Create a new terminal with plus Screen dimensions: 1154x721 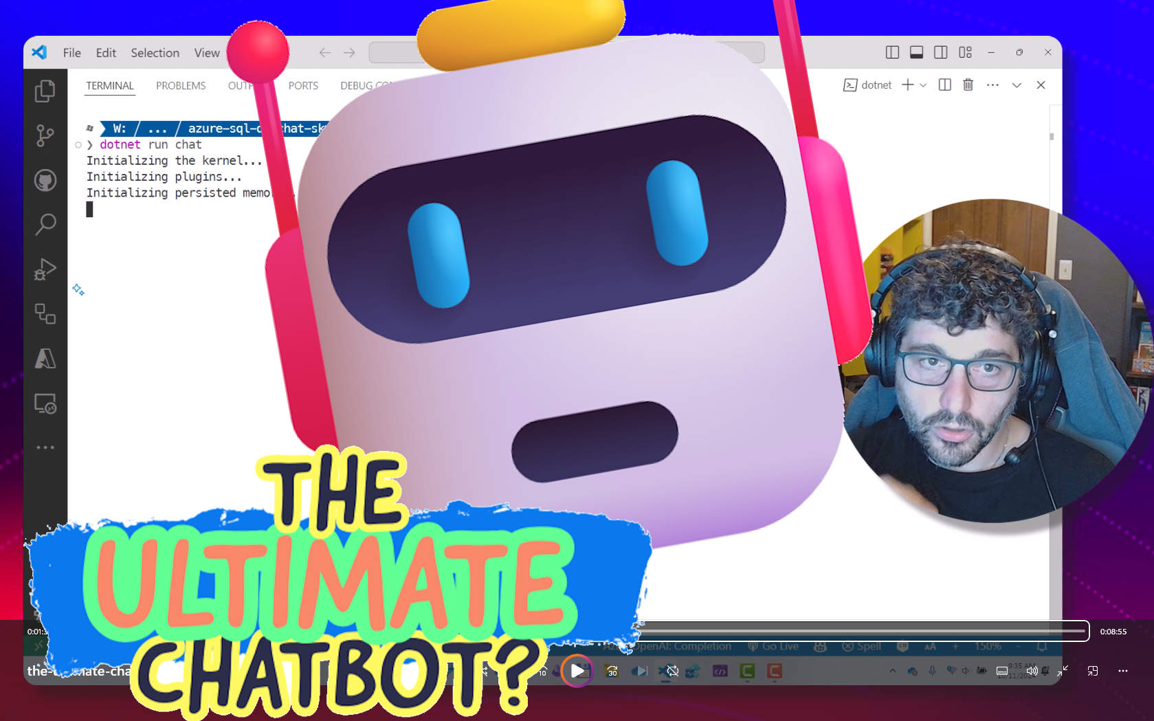point(908,85)
